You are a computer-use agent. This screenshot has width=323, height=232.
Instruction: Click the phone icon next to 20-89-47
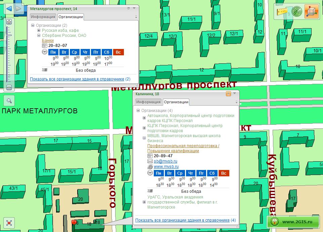coord(150,156)
